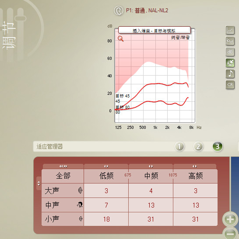
Task: Open the 插入增益 graph type dropdown
Action: click(155, 30)
